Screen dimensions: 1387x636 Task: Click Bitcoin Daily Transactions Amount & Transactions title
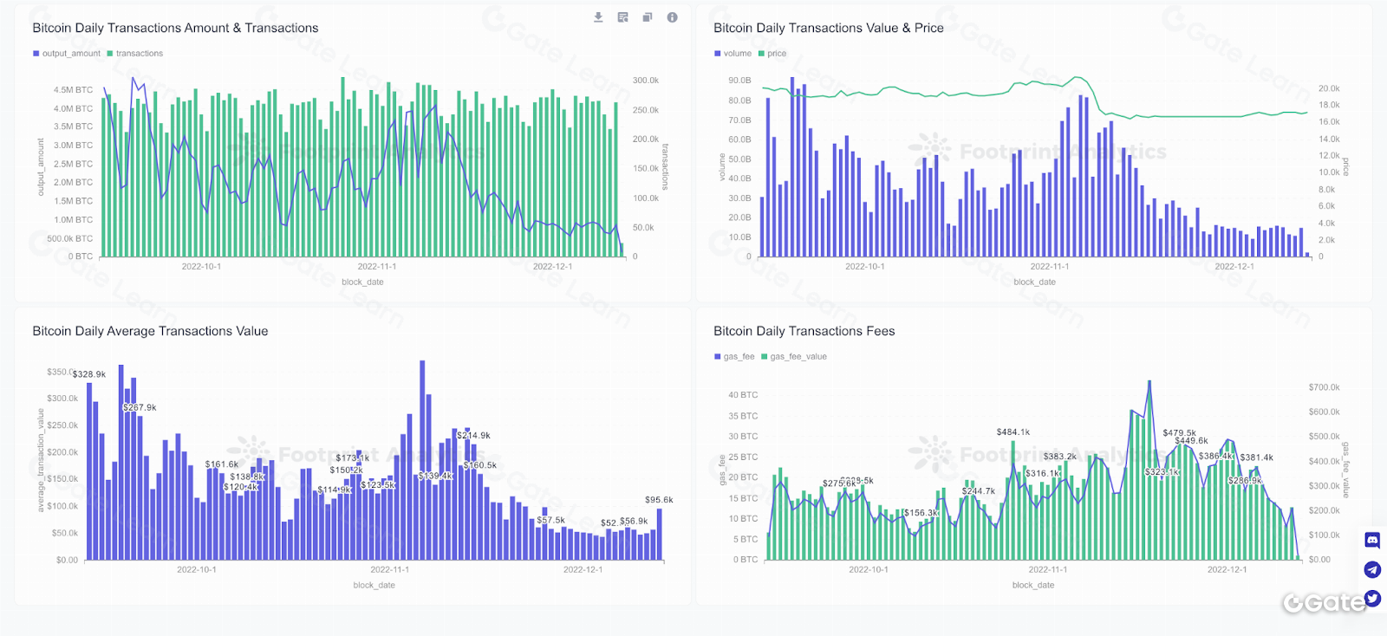click(175, 28)
